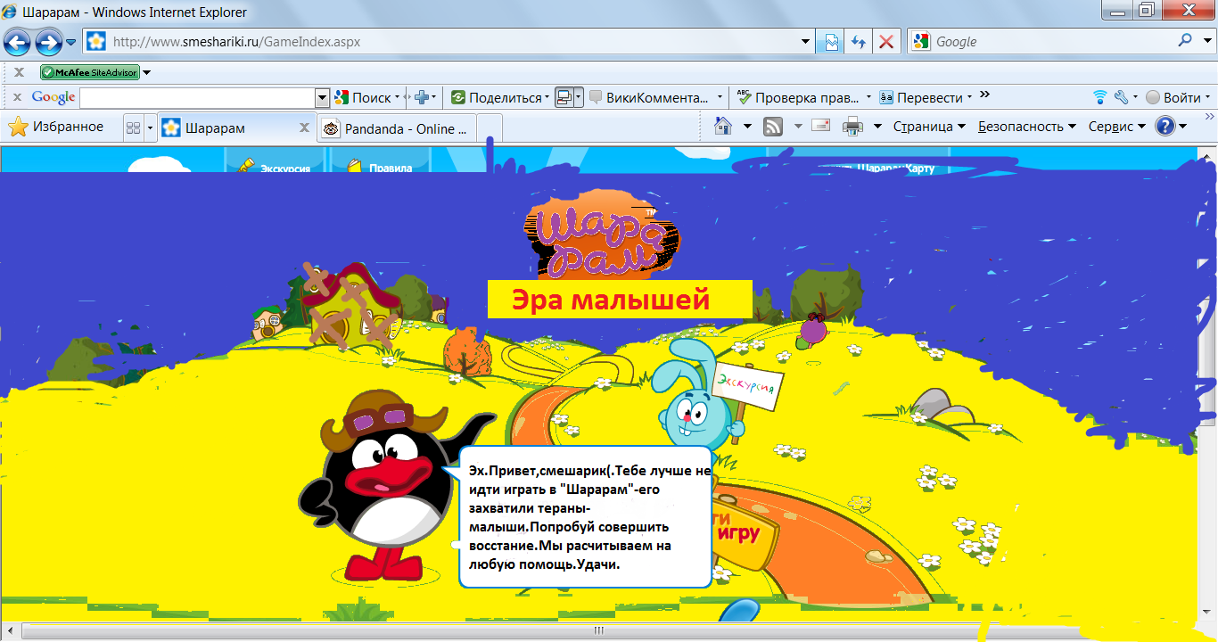Click the sidewiki window icon on Google toolbar
The image size is (1218, 642).
click(565, 97)
